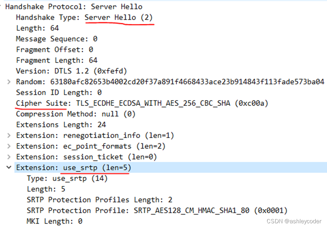Collapse the use_srtp extension
327x228 pixels.
(9, 168)
